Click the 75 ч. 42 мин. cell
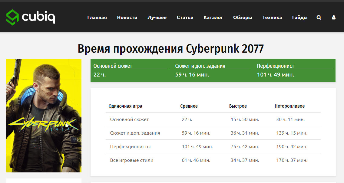 pyautogui.click(x=245, y=147)
